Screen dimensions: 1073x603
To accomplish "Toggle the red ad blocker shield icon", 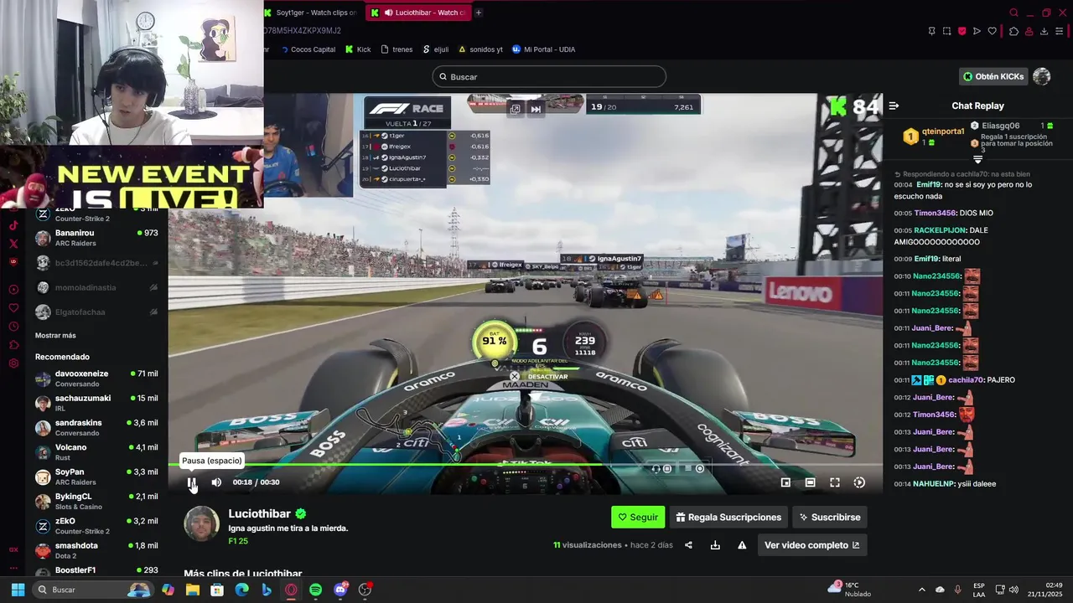I will [962, 31].
